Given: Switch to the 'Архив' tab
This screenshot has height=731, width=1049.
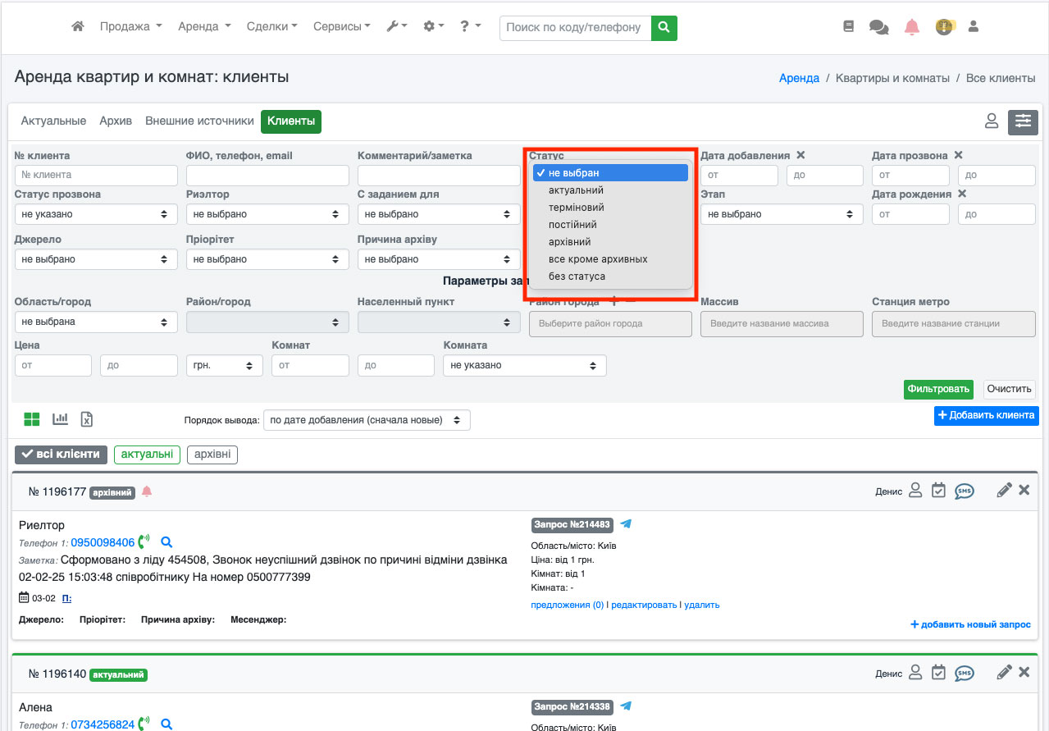Looking at the screenshot, I should (x=116, y=121).
